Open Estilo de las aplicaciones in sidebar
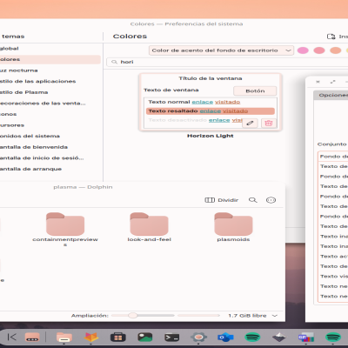Screen dimensions: 348x348 [50, 81]
